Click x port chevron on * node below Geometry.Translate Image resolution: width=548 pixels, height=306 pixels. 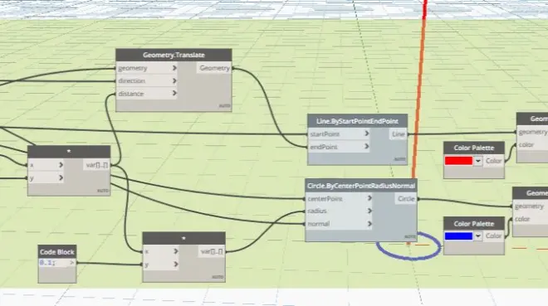[61, 165]
